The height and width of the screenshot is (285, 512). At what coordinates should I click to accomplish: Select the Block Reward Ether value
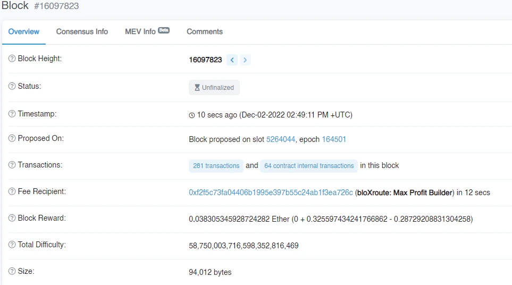pos(239,219)
